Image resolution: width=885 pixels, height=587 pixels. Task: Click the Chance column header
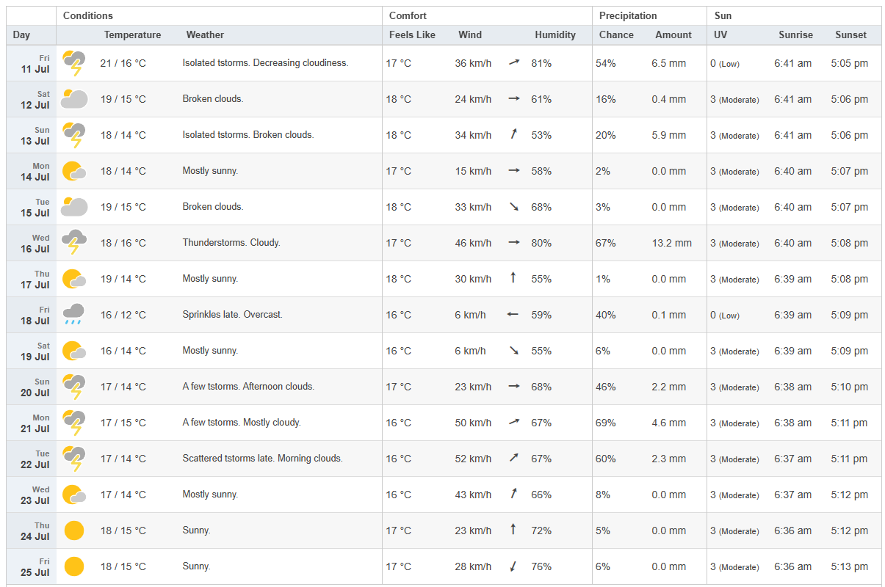616,34
